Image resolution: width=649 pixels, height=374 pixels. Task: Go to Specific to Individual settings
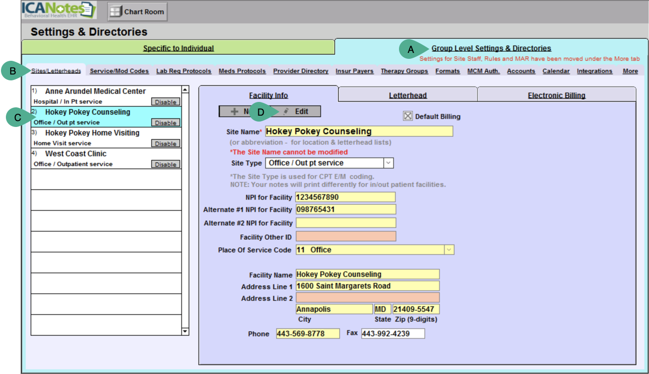point(178,48)
